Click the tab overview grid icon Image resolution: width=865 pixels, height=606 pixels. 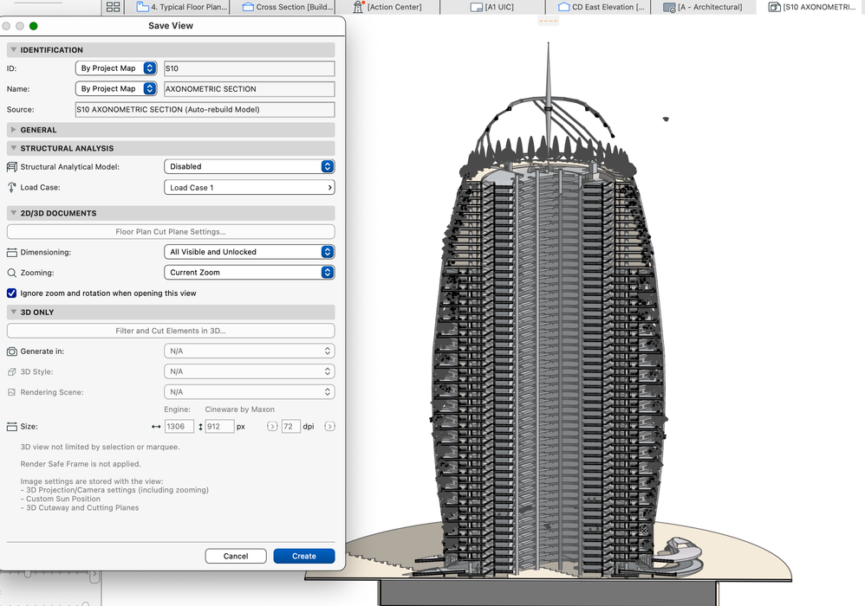click(113, 7)
